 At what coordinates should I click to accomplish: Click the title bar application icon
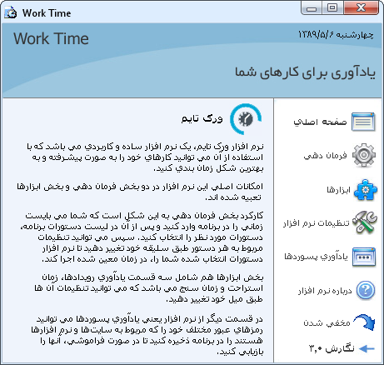pyautogui.click(x=11, y=12)
